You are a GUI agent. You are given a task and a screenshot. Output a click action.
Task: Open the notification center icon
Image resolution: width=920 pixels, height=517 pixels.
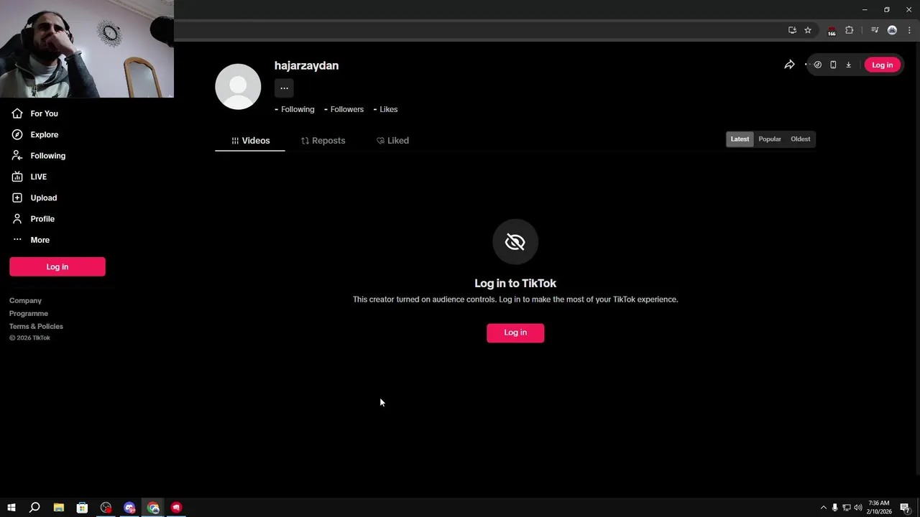pyautogui.click(x=905, y=508)
